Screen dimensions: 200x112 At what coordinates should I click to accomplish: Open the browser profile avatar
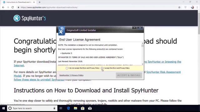pos(192,7)
